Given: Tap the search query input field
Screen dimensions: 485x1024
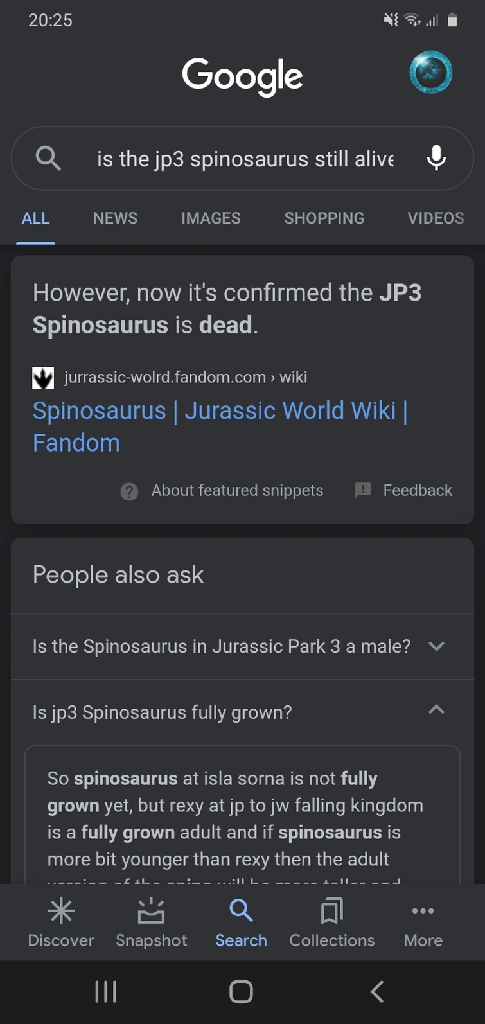Looking at the screenshot, I should (244, 158).
